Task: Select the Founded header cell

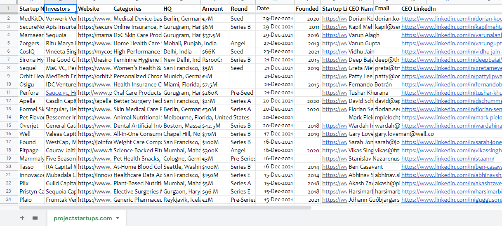Action: pyautogui.click(x=307, y=9)
